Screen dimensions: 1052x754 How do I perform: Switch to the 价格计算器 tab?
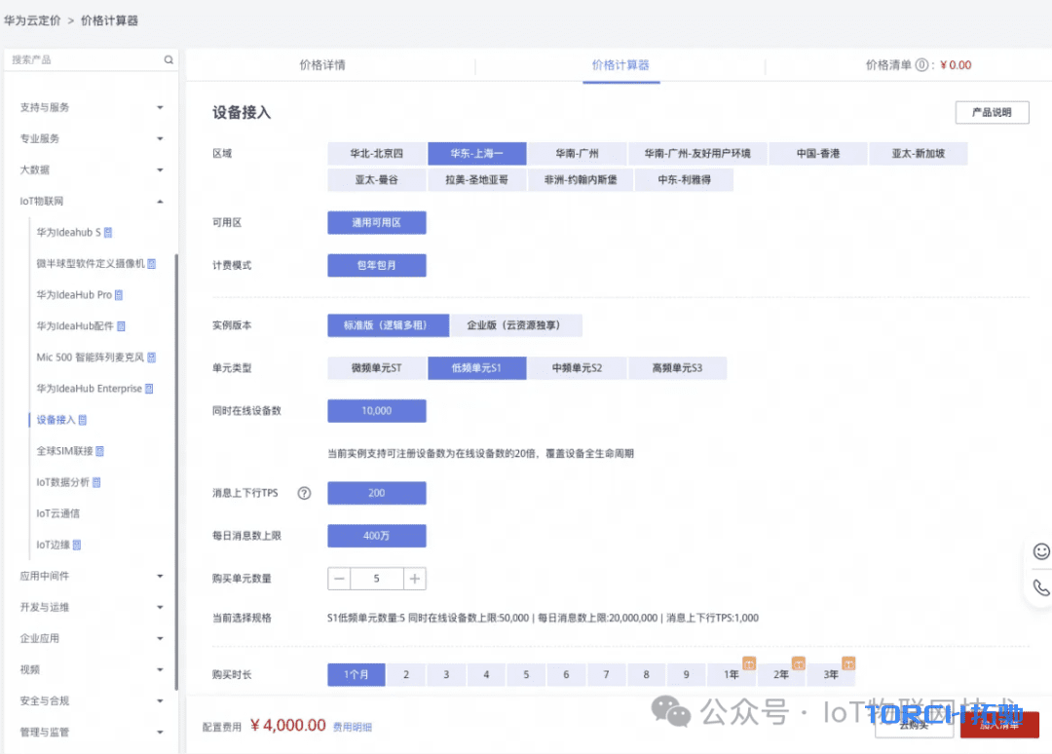pyautogui.click(x=620, y=65)
